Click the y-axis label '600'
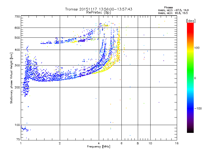This screenshot has width=208, height=156. click(x=17, y=28)
